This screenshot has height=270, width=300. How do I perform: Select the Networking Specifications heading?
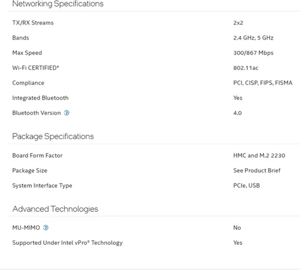coord(58,4)
